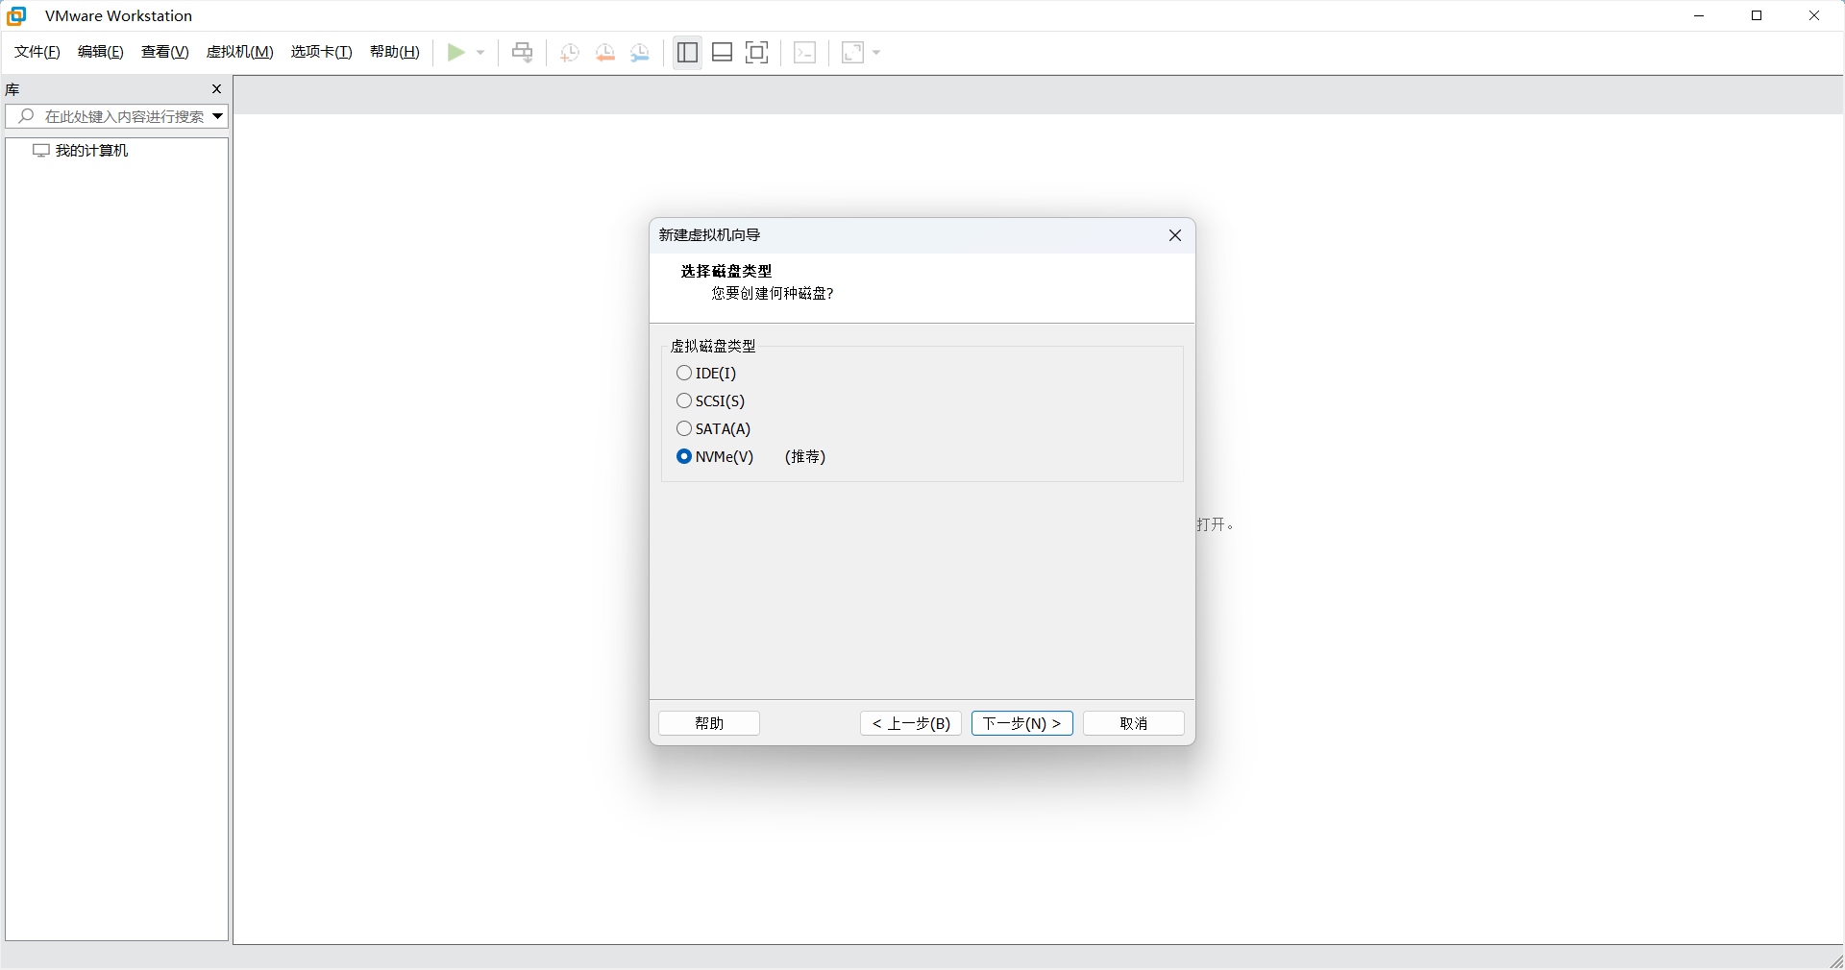Select the NVMe(V) disk type radio

click(x=684, y=456)
